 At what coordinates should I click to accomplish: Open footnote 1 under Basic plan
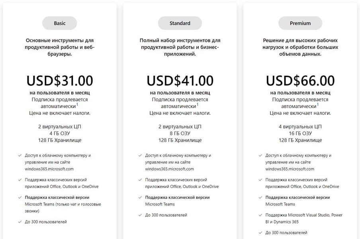coord(77,105)
